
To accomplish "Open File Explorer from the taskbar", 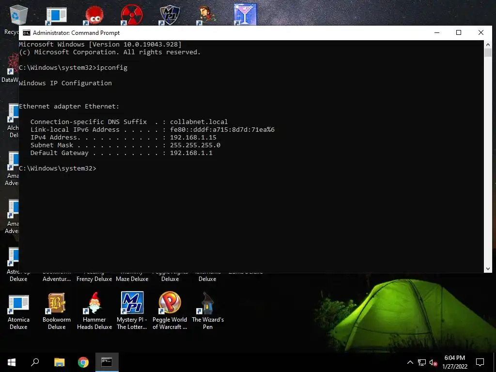I will (59, 362).
